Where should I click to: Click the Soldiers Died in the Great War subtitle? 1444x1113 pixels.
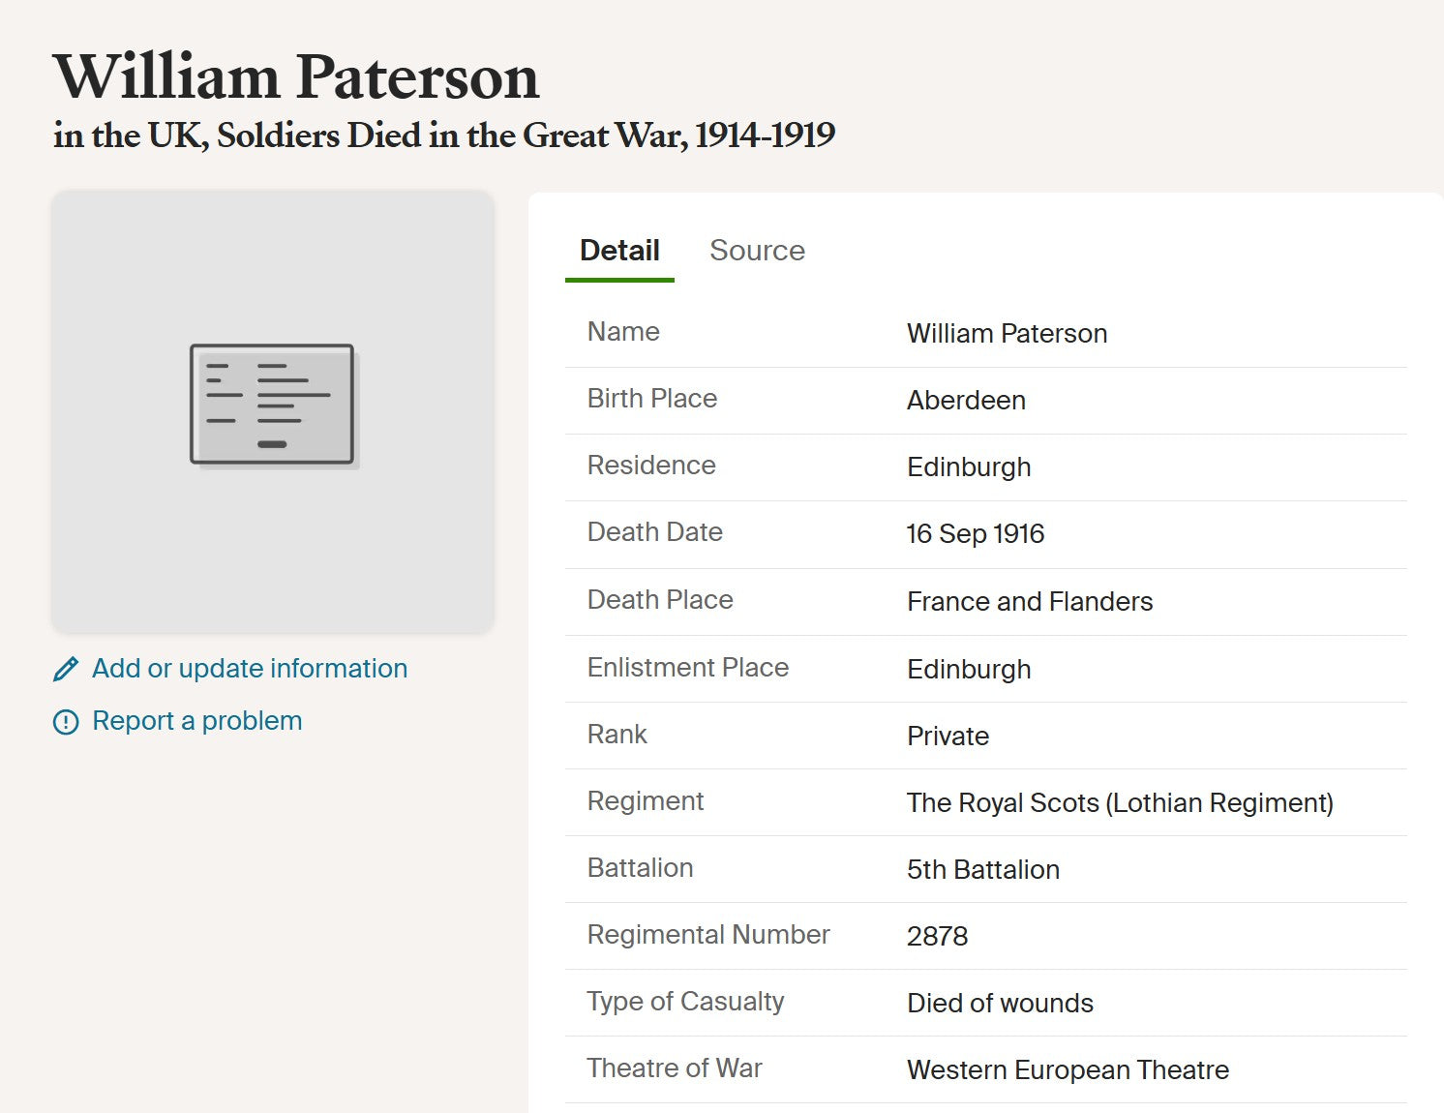click(x=444, y=135)
